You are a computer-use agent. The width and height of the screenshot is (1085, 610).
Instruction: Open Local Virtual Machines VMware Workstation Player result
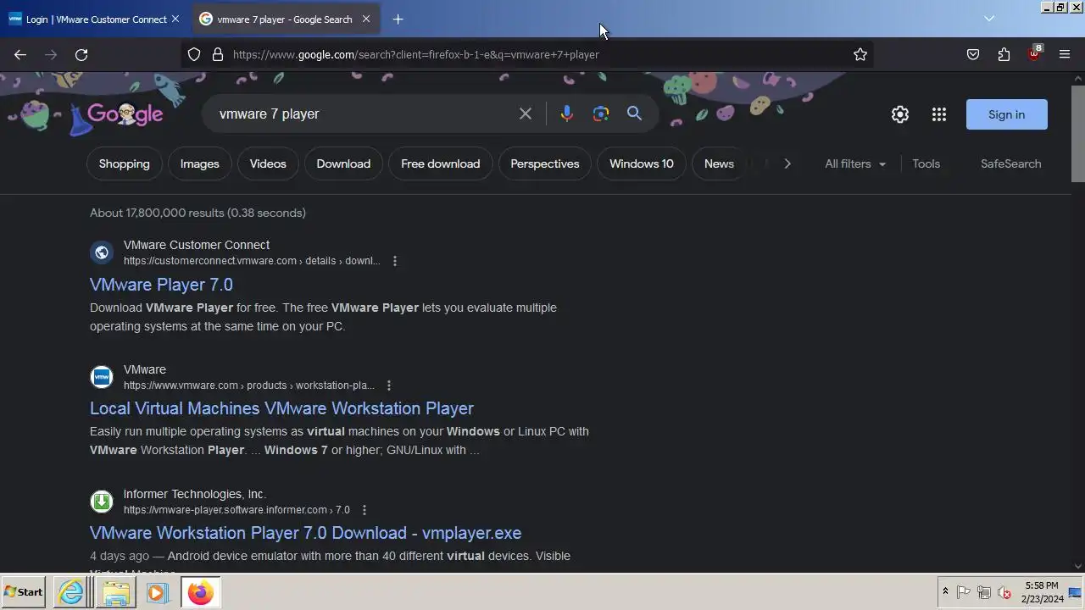pos(281,408)
